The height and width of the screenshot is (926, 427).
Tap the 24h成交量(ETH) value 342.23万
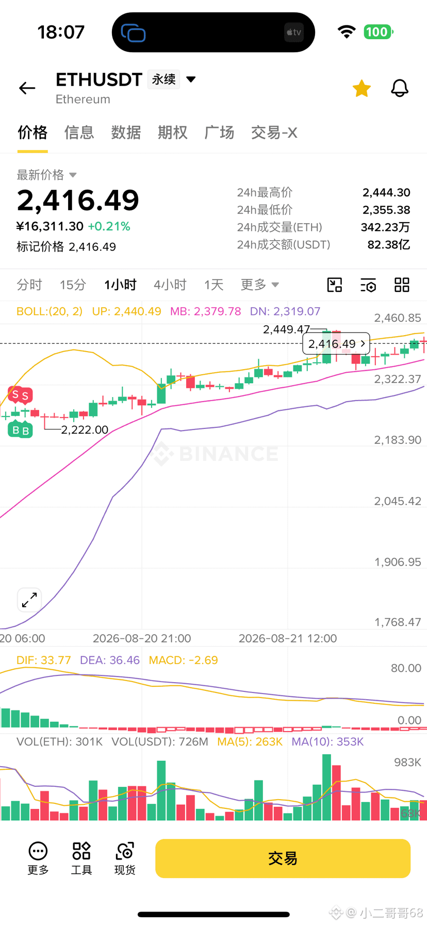tap(385, 227)
